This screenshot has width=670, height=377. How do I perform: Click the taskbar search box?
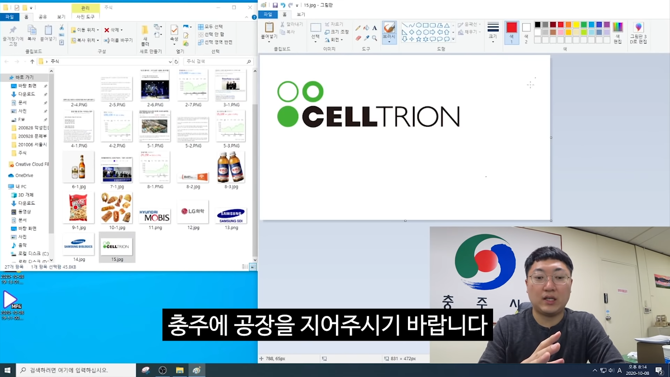click(x=76, y=370)
